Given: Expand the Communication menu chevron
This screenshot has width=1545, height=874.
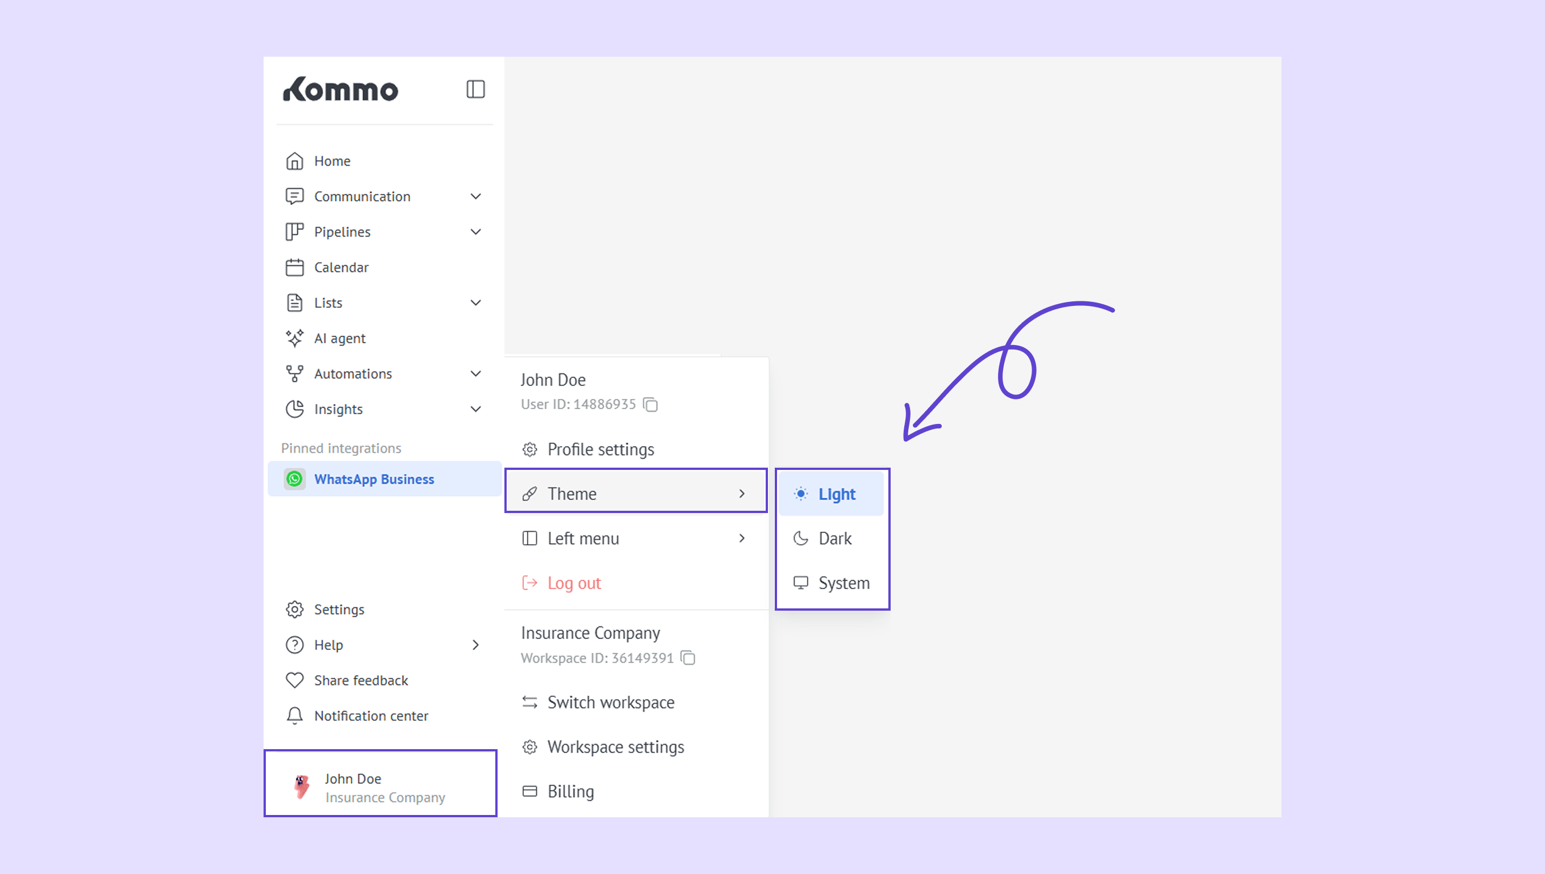Looking at the screenshot, I should click(475, 197).
